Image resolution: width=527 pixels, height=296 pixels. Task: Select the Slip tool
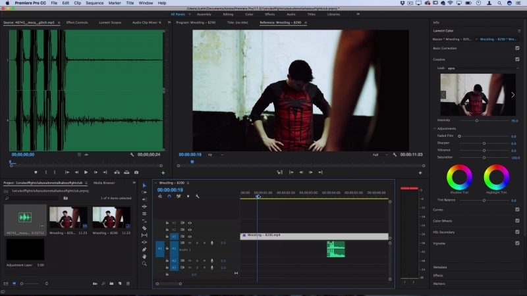144,235
